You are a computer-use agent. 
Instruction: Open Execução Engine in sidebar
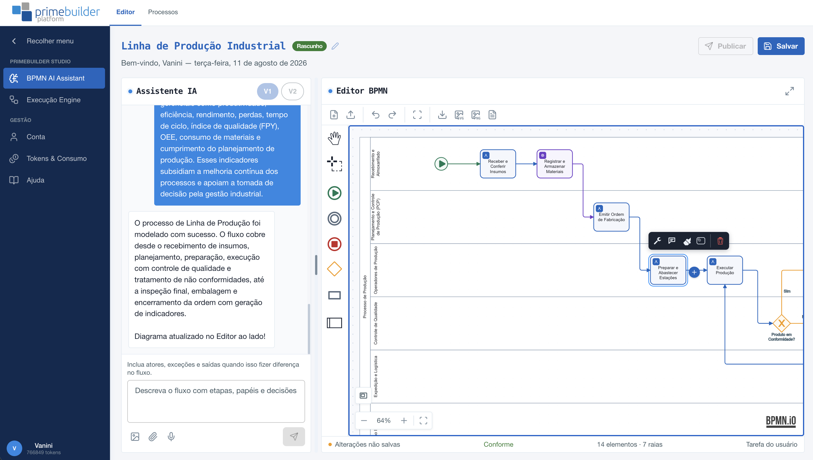point(54,100)
